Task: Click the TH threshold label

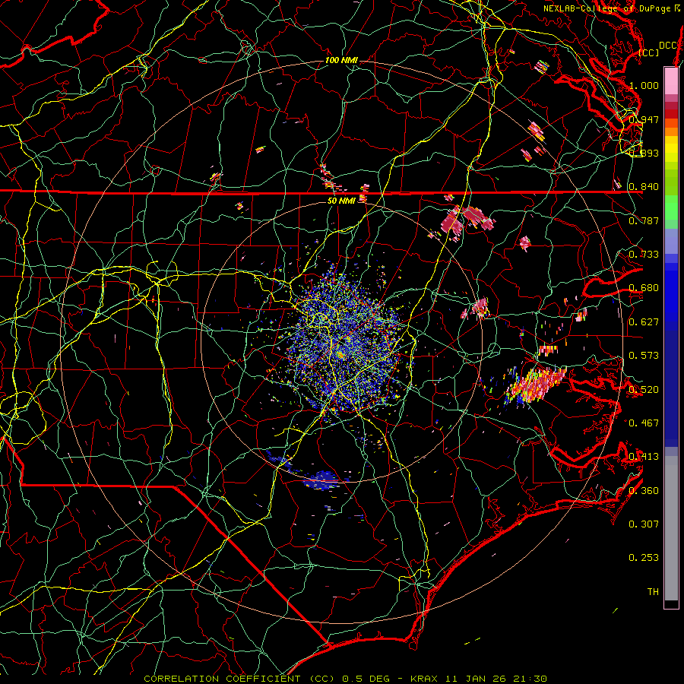Action: click(x=653, y=592)
